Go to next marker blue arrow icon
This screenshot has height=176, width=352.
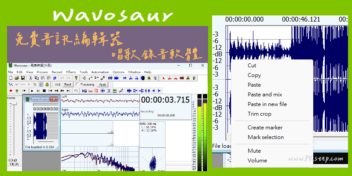137,78
